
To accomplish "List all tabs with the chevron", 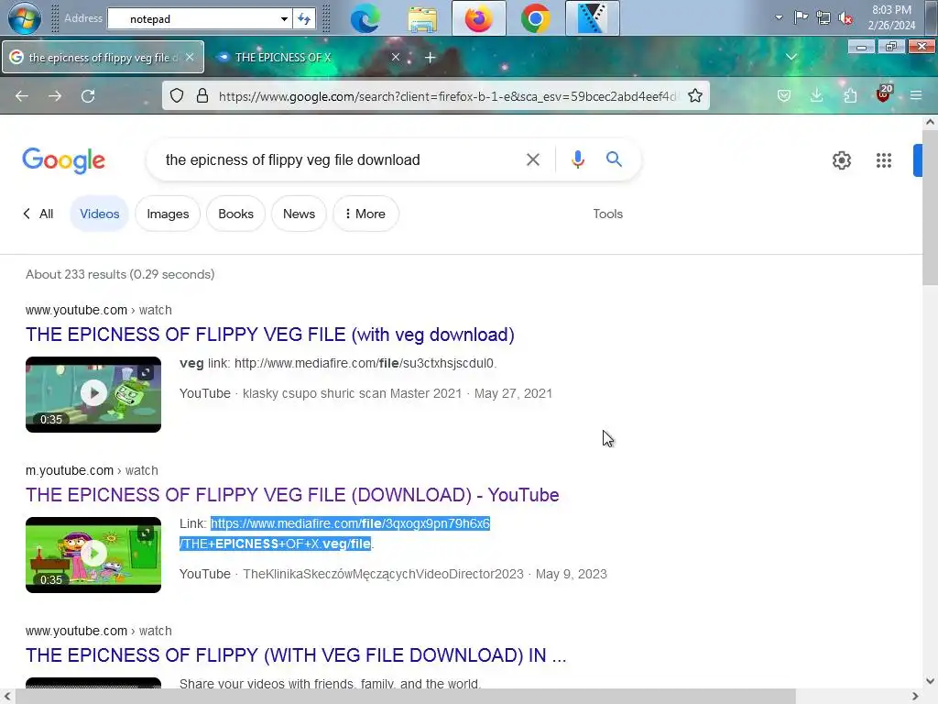I will [x=791, y=57].
